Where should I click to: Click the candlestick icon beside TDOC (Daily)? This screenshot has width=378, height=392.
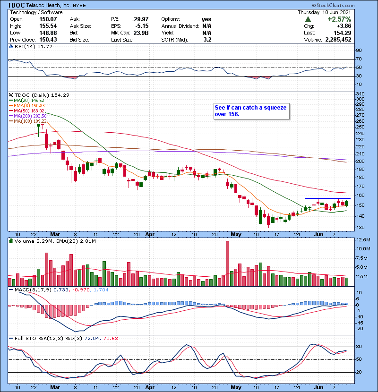tap(11, 95)
